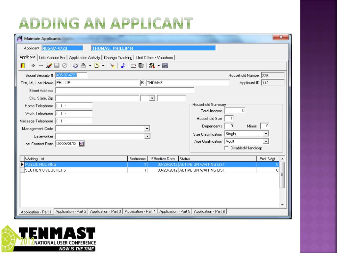Click the blue music note icon
Viewport: 337px width, 253px height.
122,66
